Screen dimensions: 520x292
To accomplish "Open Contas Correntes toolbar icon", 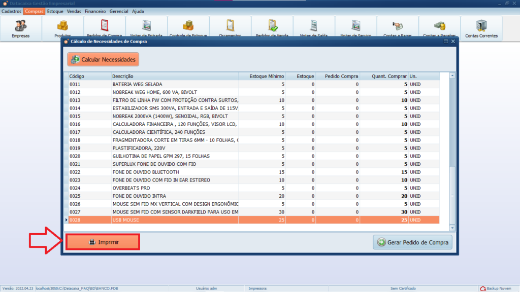I will (x=481, y=28).
